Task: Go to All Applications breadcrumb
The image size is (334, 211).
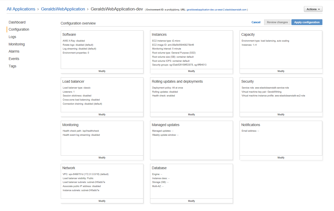Action: coord(21,9)
